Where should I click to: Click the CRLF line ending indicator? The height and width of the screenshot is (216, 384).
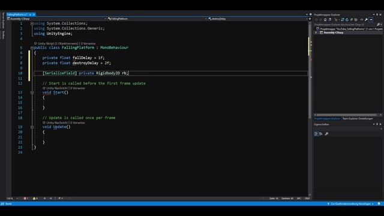pos(307,199)
